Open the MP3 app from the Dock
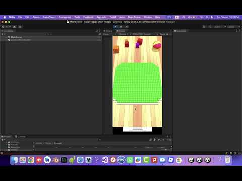 (122, 160)
